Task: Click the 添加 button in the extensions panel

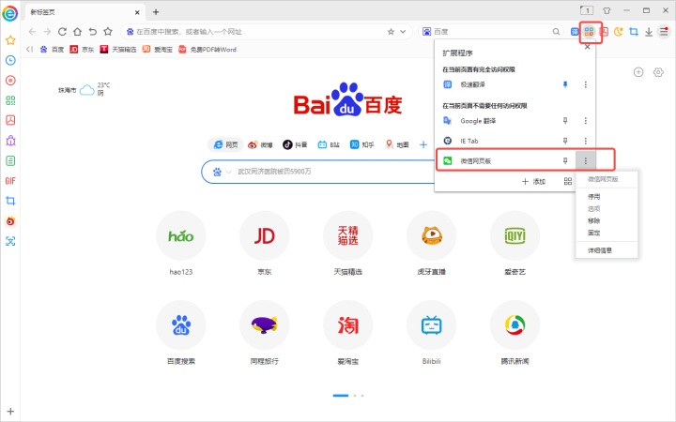Action: pyautogui.click(x=533, y=182)
